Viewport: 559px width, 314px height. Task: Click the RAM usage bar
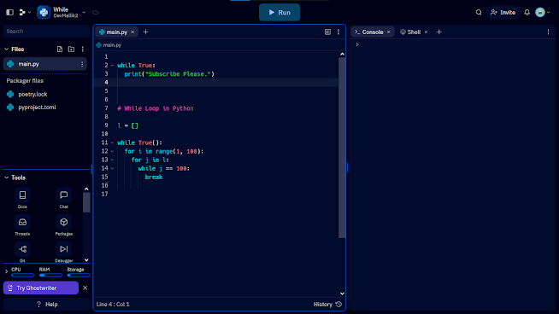[50, 276]
